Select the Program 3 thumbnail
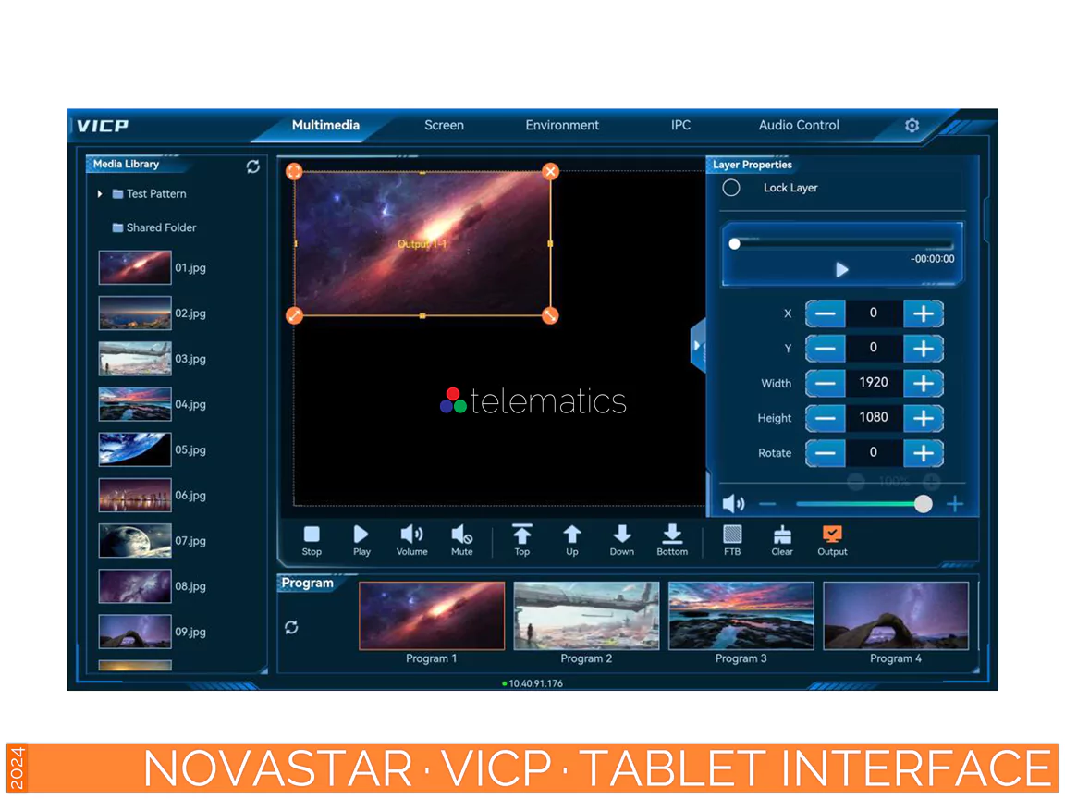 (x=741, y=616)
